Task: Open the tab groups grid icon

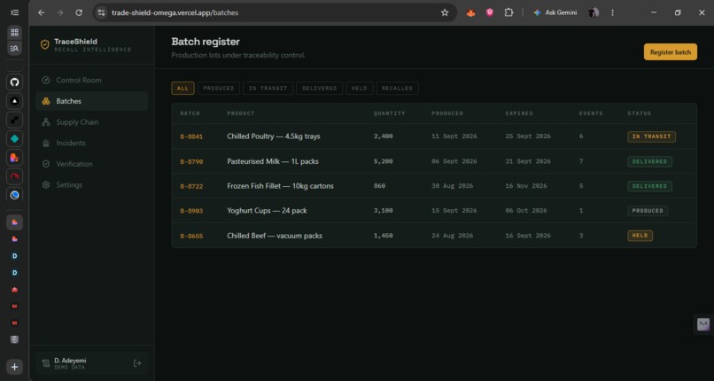Action: click(x=14, y=32)
